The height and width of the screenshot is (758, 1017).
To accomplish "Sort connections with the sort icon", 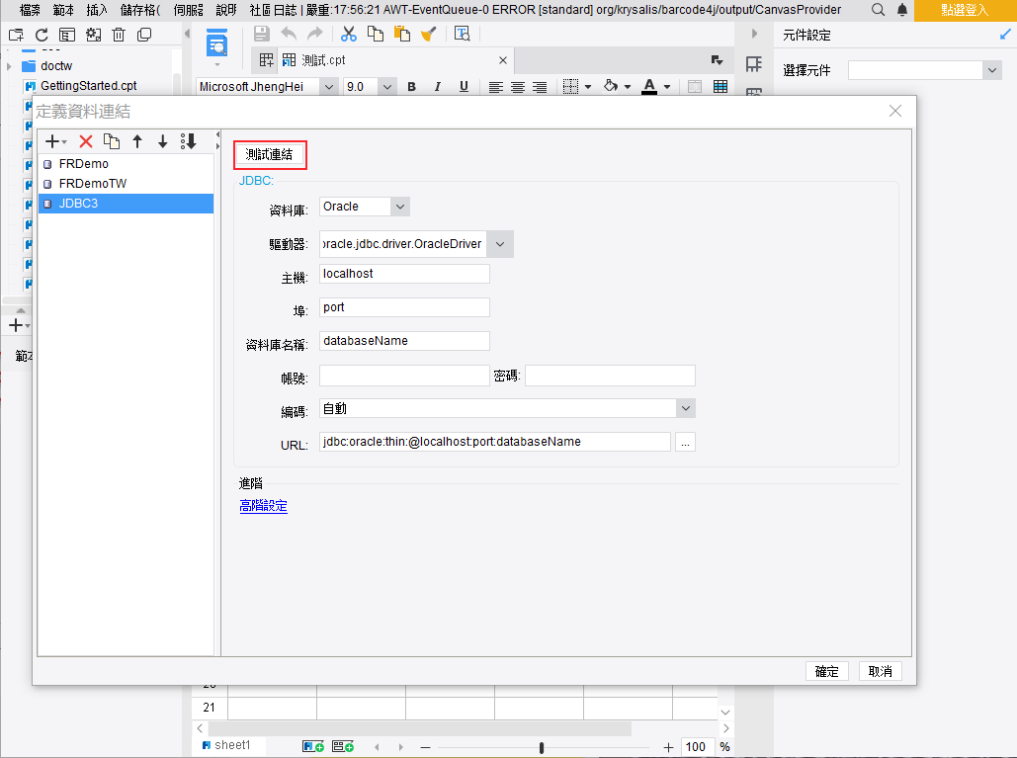I will click(x=188, y=141).
